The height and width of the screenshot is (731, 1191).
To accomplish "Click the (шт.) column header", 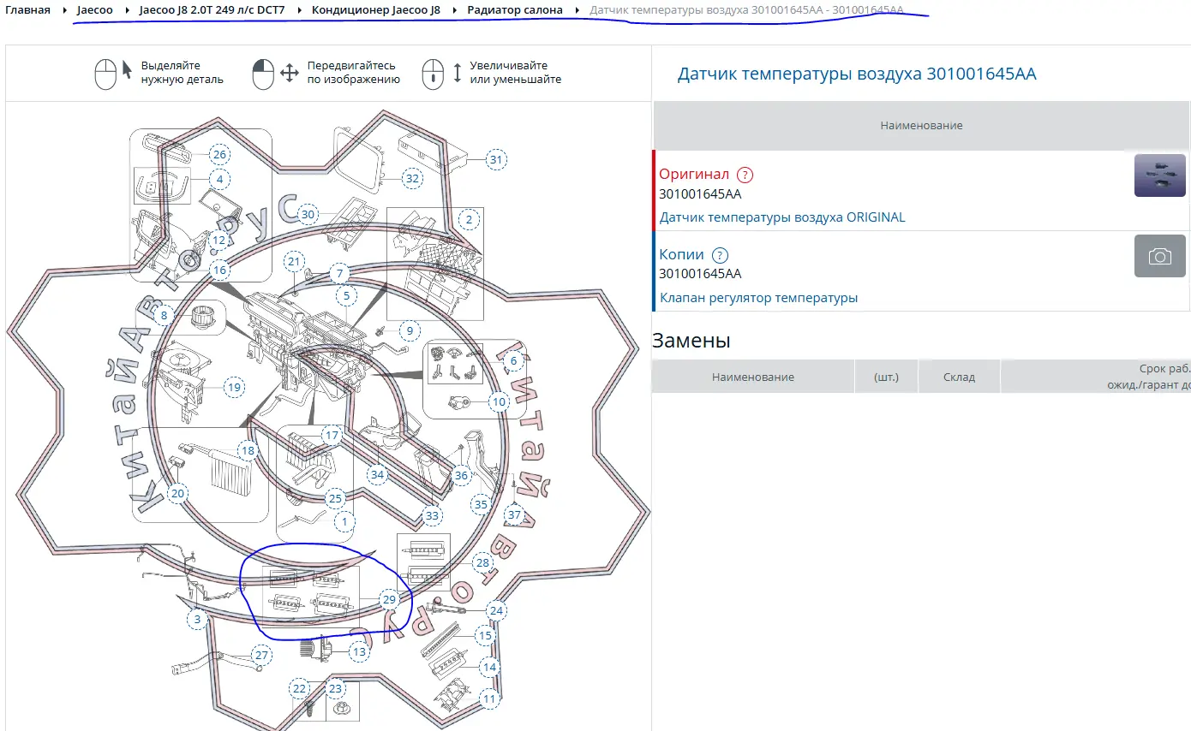I will (886, 377).
